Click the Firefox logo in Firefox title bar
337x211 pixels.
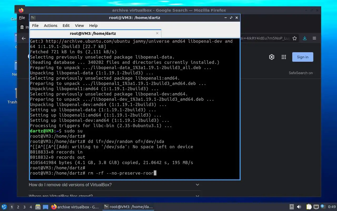21,10
